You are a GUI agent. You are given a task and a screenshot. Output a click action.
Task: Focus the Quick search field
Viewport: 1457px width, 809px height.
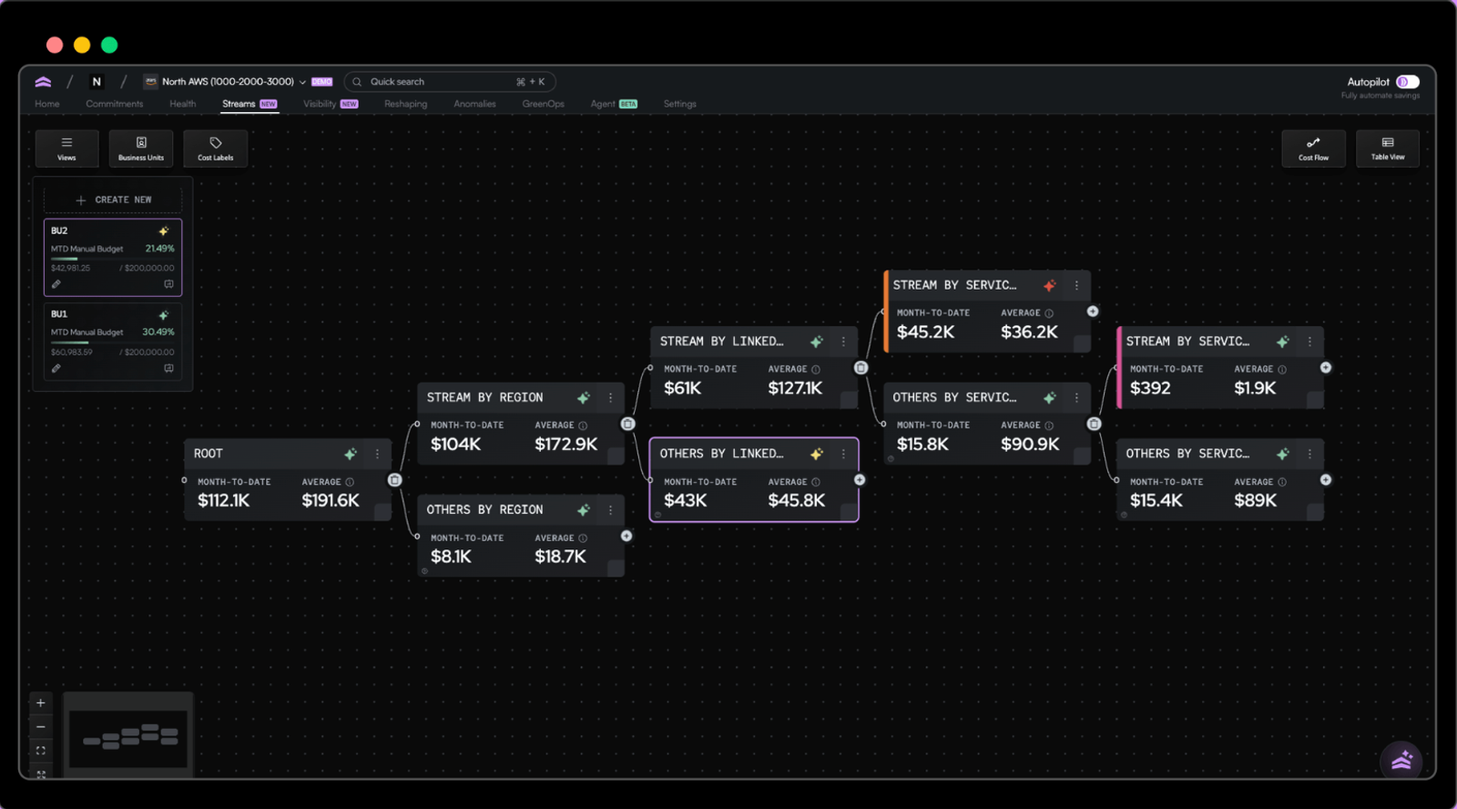point(450,82)
